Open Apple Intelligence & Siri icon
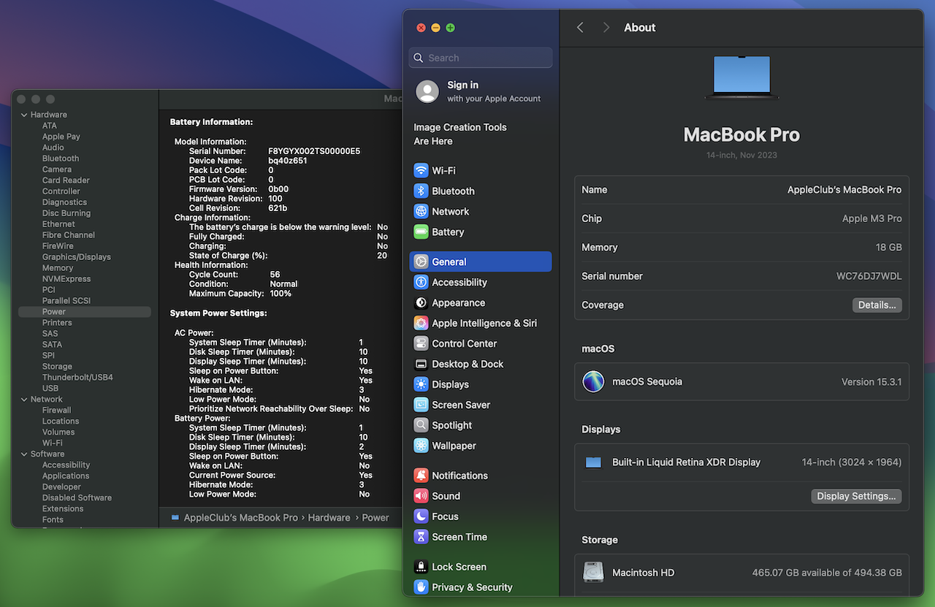The width and height of the screenshot is (935, 607). [421, 323]
